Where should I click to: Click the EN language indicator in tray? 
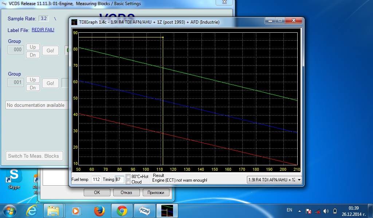click(x=289, y=210)
